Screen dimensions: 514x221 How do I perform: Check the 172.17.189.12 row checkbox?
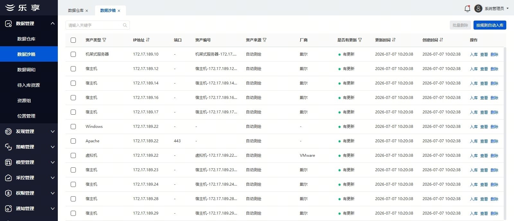73,69
